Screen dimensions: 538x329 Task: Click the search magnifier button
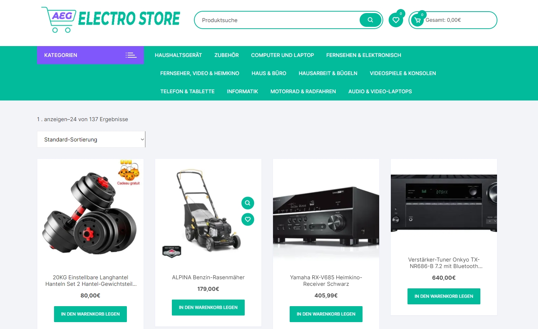click(x=370, y=20)
